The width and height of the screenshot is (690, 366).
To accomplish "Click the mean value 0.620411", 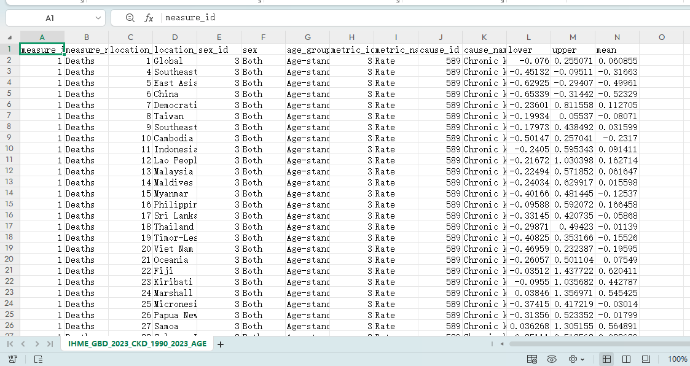I will coord(617,271).
